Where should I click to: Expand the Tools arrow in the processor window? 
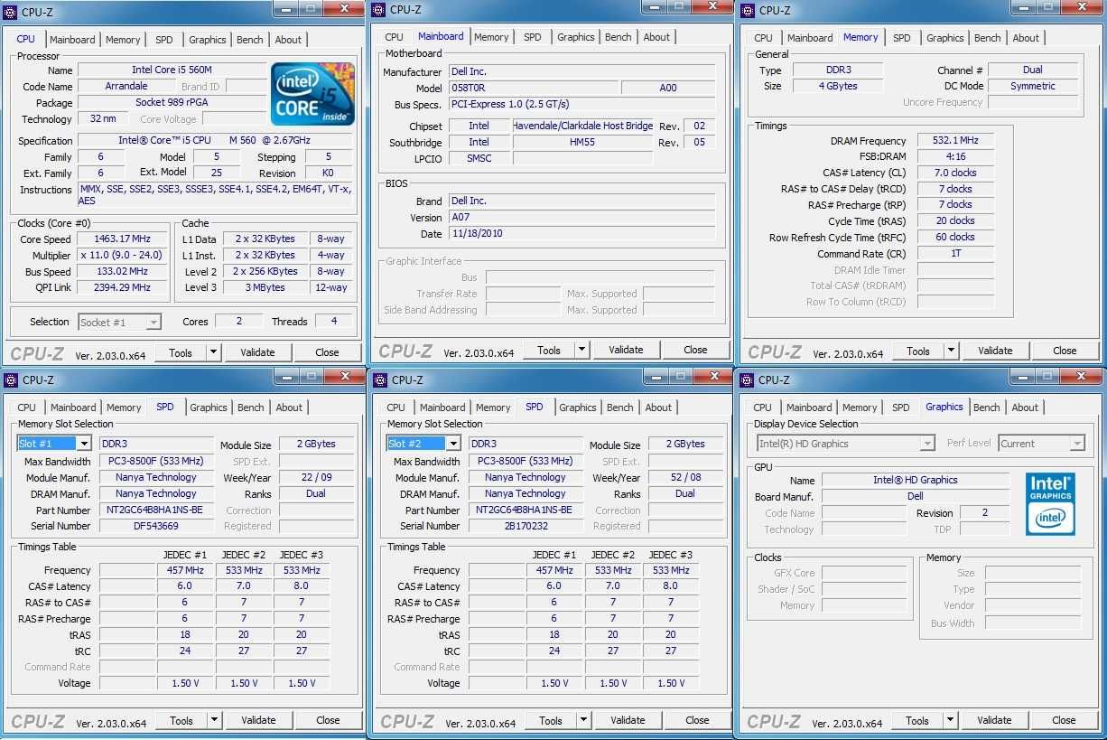[214, 352]
